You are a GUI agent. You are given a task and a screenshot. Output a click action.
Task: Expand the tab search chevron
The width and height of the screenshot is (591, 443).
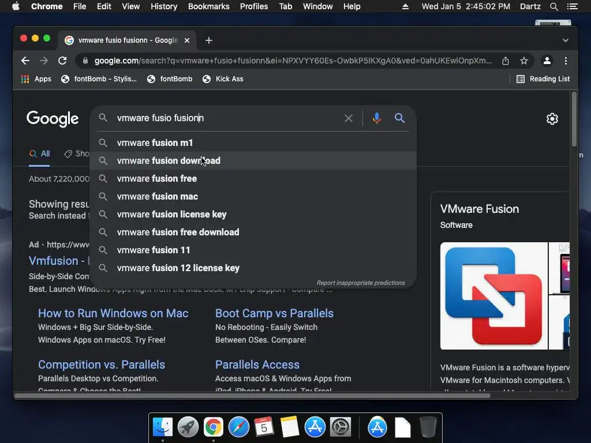(x=566, y=40)
